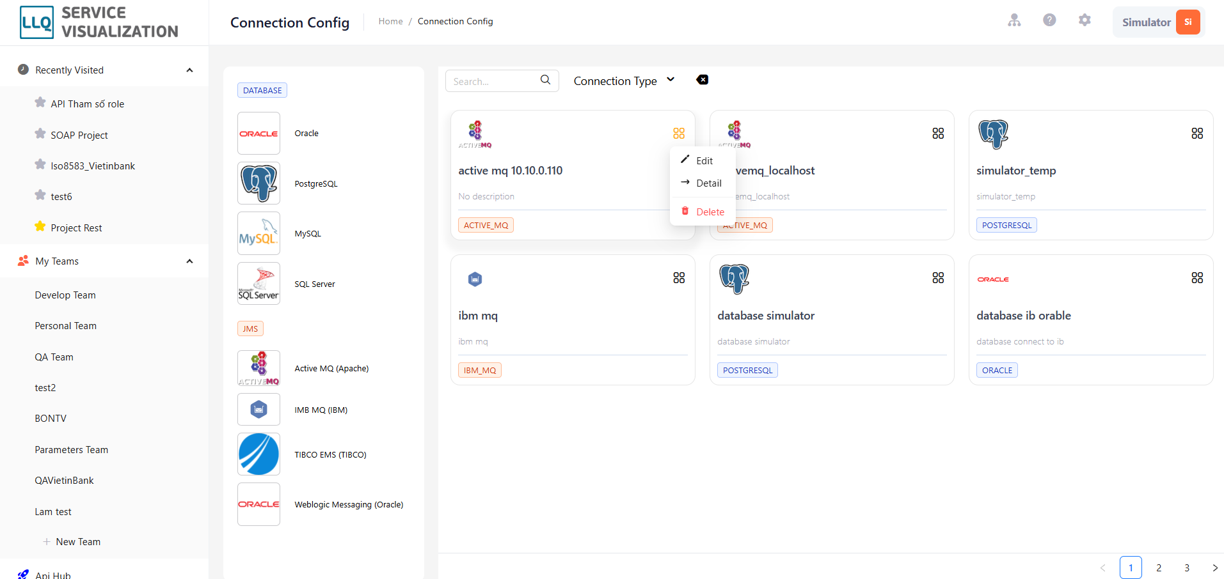1224x579 pixels.
Task: Open the Develop Team entry
Action: point(65,295)
